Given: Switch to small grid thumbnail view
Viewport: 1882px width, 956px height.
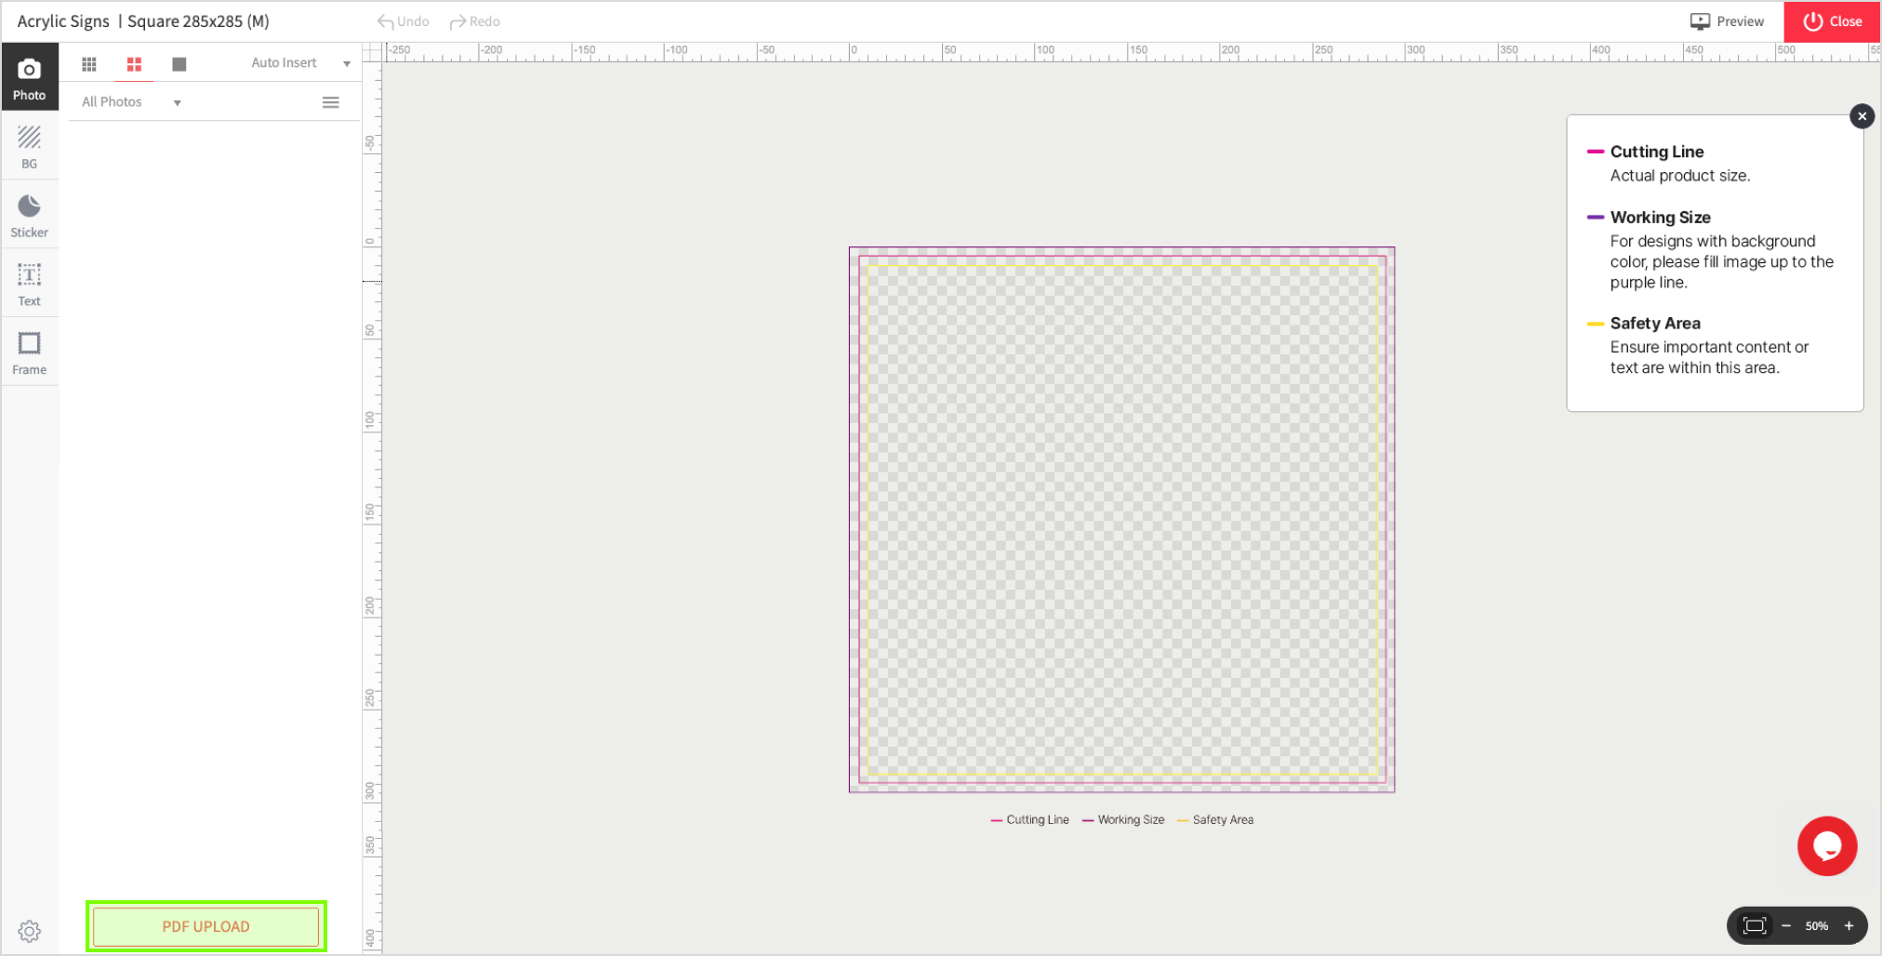Looking at the screenshot, I should coord(89,63).
